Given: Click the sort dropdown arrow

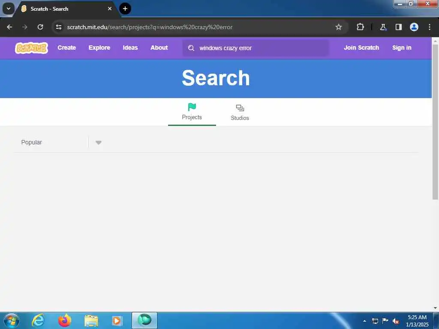Looking at the screenshot, I should point(98,142).
